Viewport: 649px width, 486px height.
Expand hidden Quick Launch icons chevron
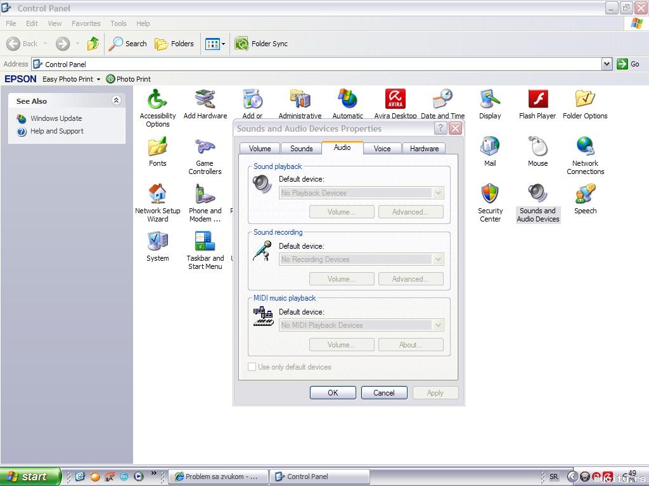point(154,473)
